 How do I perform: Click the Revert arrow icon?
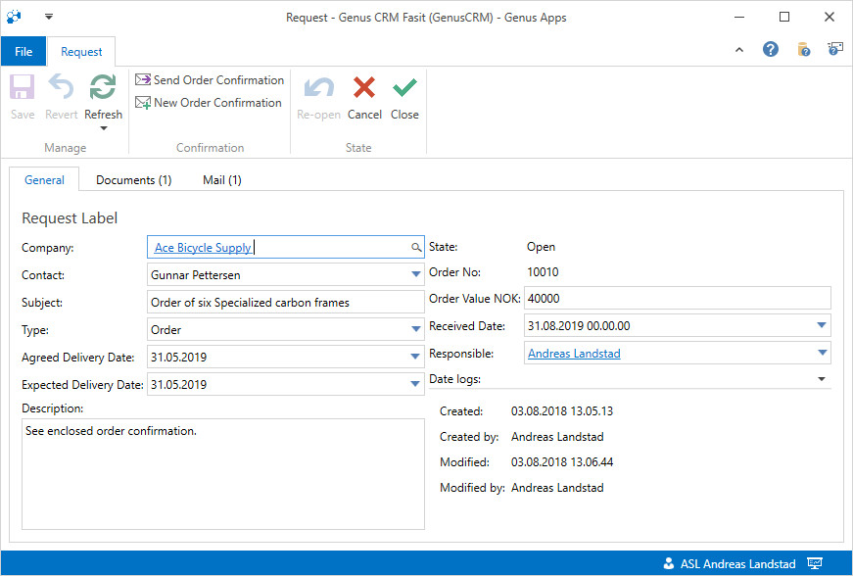pos(61,87)
